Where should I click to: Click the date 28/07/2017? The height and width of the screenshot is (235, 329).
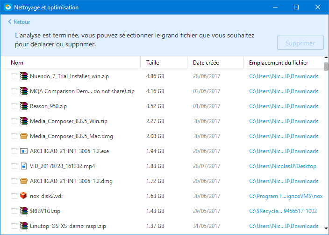coord(207,166)
